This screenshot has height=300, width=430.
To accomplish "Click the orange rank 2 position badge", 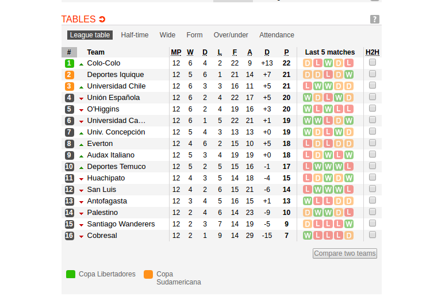I will coord(70,75).
